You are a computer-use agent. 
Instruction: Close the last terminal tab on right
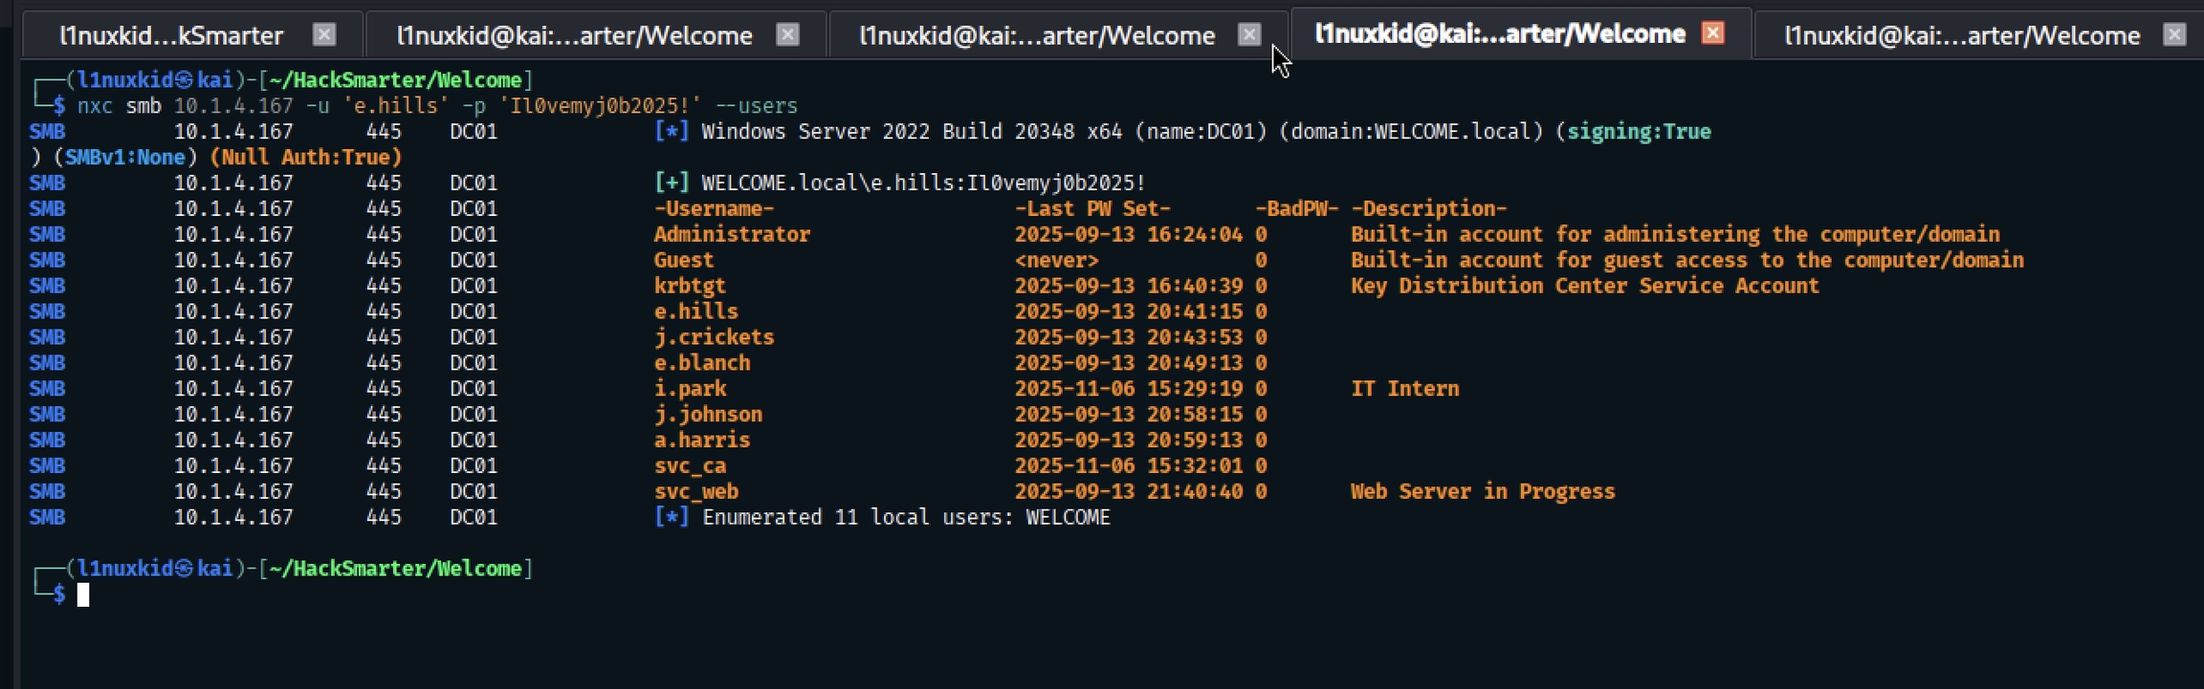click(2174, 35)
